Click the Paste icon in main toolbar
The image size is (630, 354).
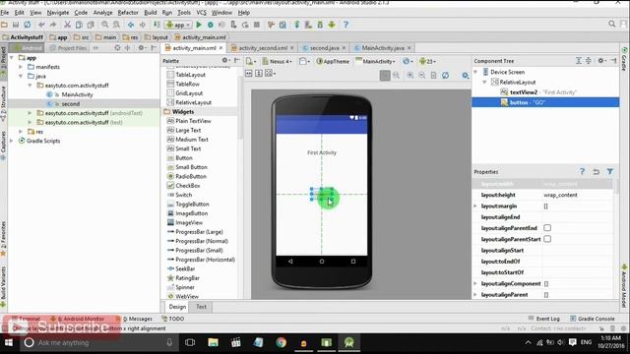coord(91,25)
